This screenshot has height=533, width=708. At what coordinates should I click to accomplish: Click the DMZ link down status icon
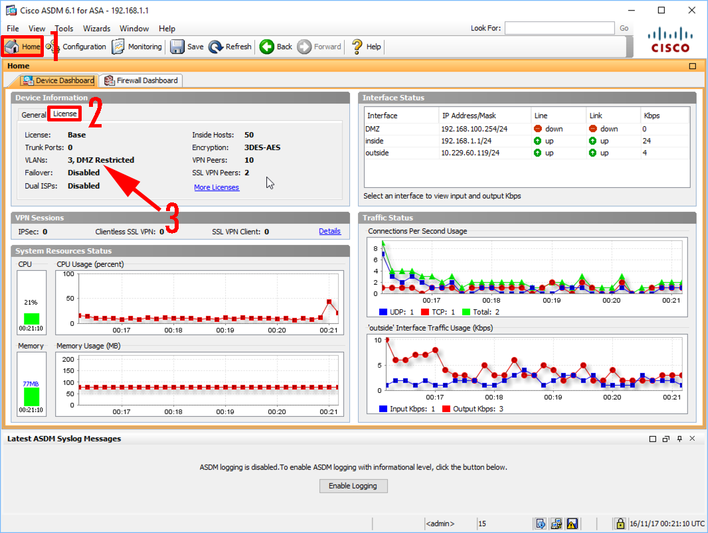point(593,129)
